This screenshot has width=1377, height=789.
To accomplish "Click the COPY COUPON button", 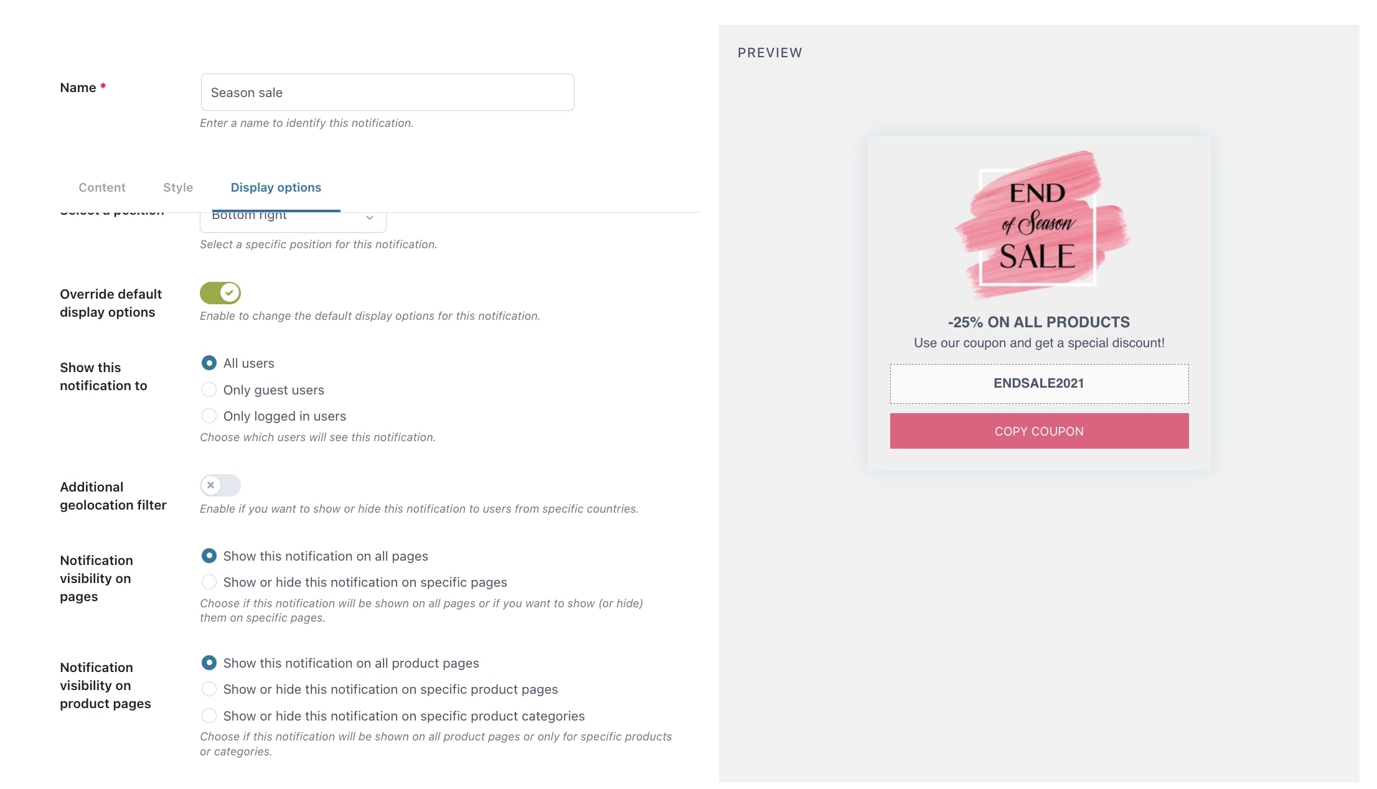I will pyautogui.click(x=1039, y=431).
